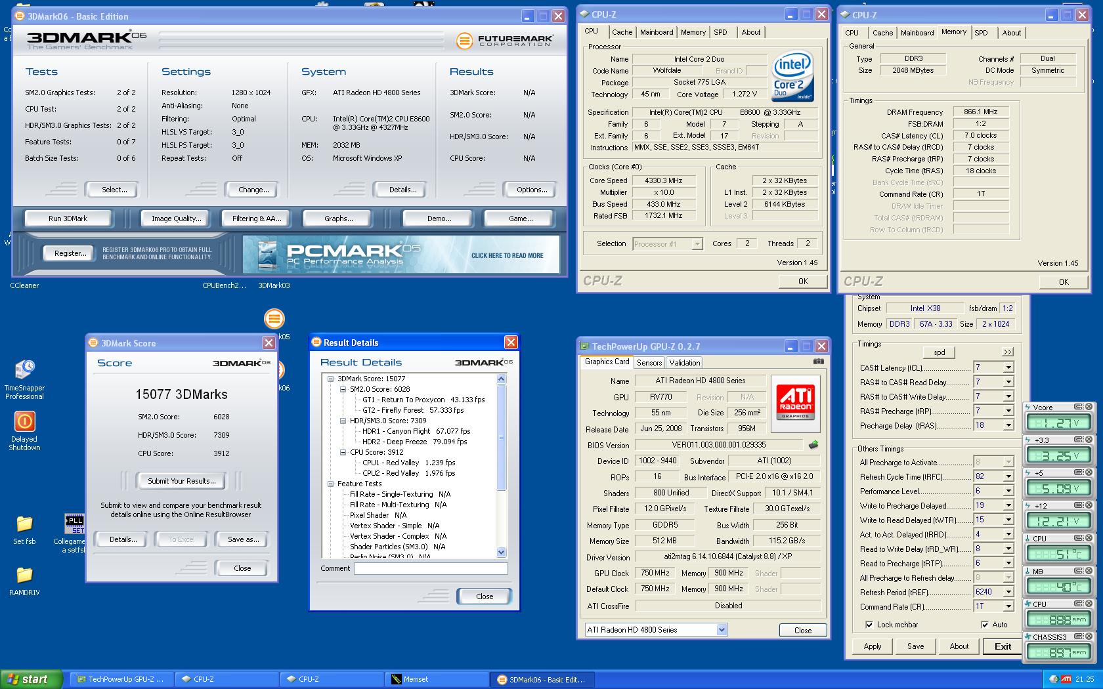Open the Delayed Shutdown desktop icon
Screen dimensions: 1103x689
click(24, 431)
